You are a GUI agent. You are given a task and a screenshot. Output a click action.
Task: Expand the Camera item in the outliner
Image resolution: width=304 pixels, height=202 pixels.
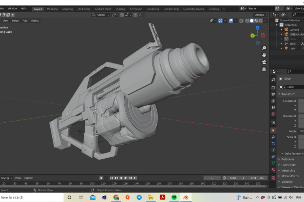281,30
